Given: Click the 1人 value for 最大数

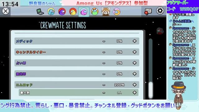Looking at the screenshot, I should 119,93.
